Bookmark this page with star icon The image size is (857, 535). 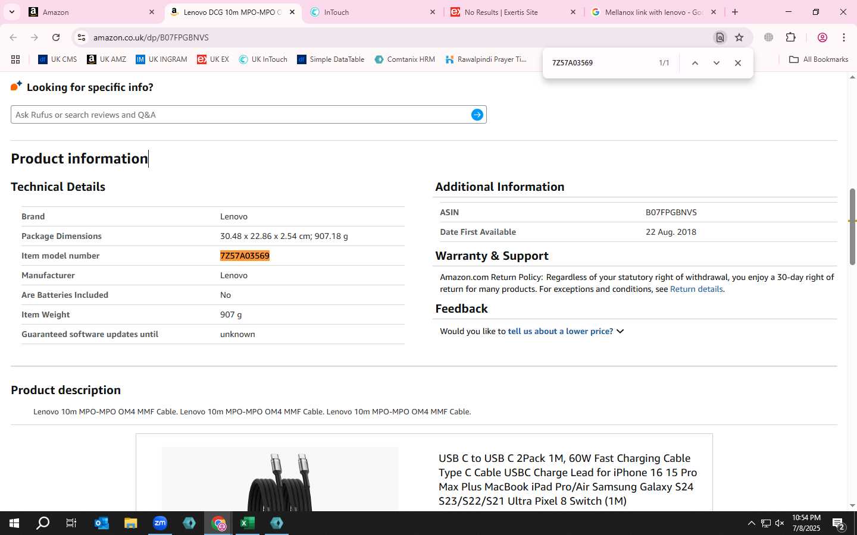(739, 37)
